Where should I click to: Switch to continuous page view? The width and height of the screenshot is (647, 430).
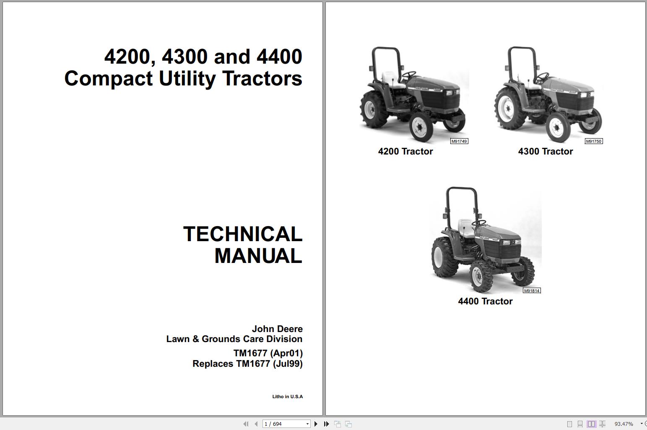tap(580, 424)
